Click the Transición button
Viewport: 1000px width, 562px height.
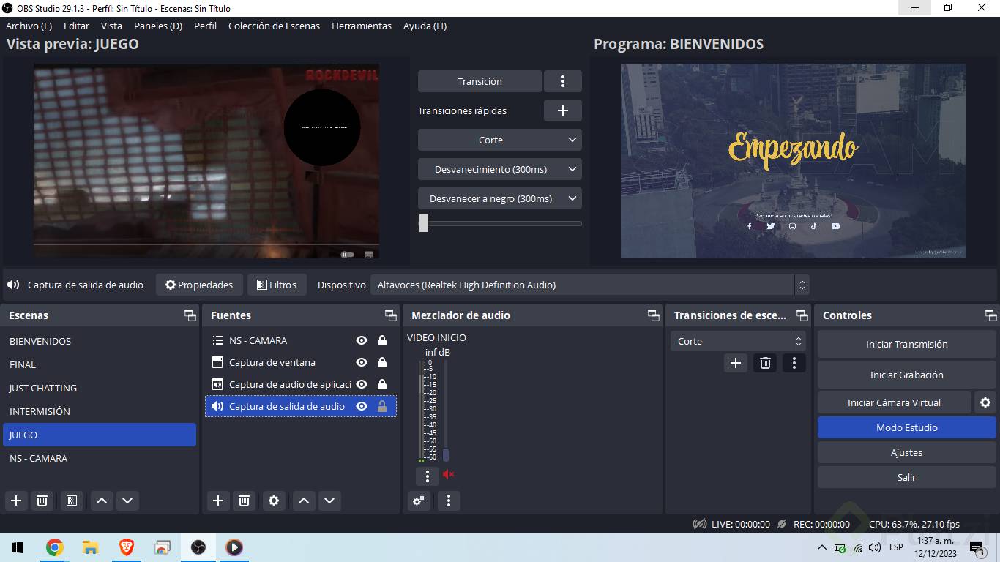point(480,81)
